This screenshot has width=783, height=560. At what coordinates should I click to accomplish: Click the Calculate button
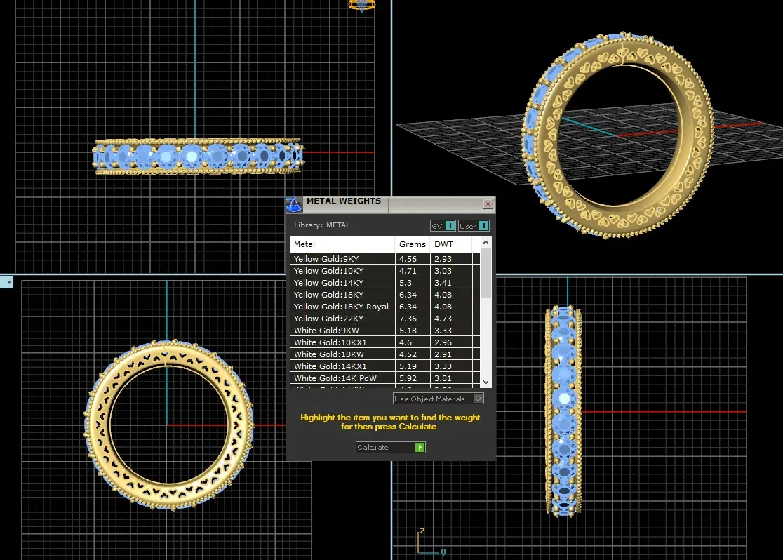[391, 447]
